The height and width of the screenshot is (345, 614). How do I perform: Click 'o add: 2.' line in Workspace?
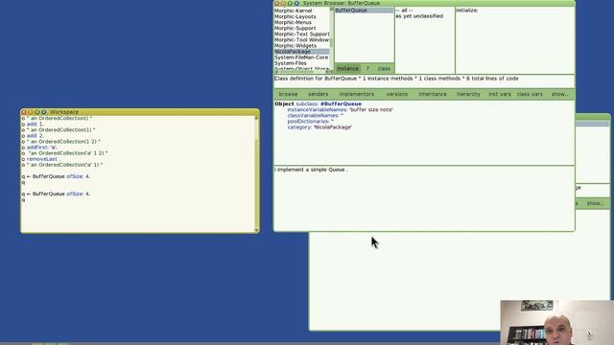(x=33, y=136)
